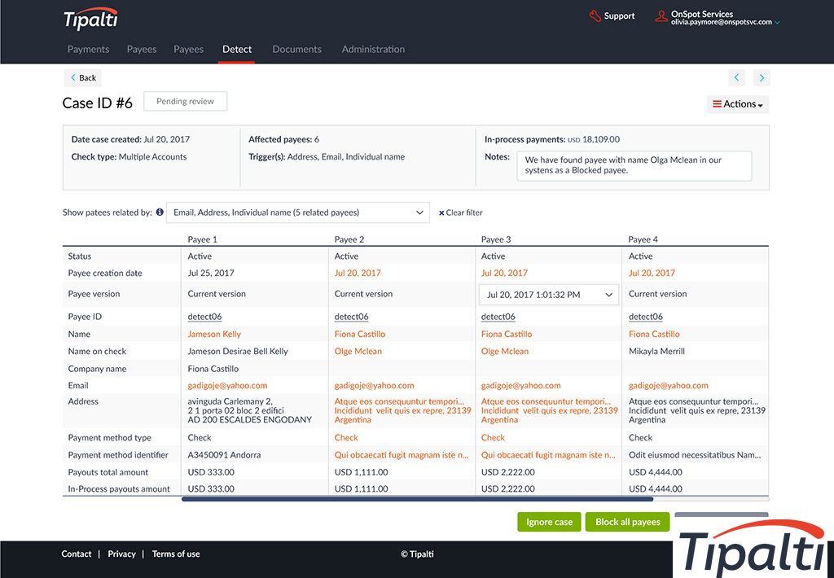Viewport: 834px width, 578px height.
Task: Open Payee 3 detect06 ID link
Action: [x=498, y=317]
